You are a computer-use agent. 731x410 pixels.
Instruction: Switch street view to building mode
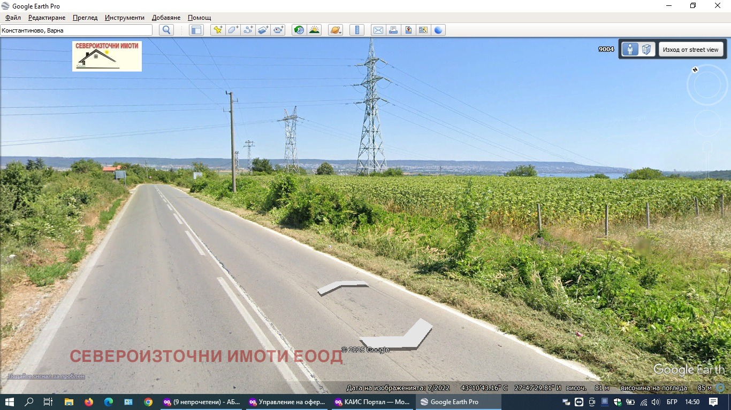point(646,49)
